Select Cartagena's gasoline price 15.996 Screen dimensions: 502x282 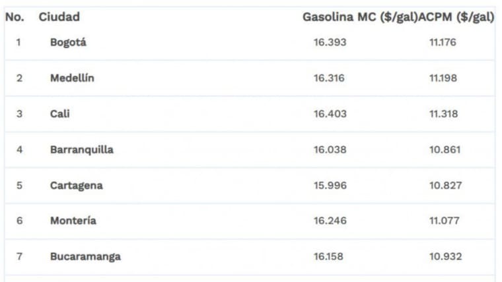pyautogui.click(x=330, y=185)
